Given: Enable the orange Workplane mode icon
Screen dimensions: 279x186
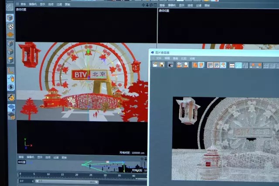Looking at the screenshot, I should [10, 35].
